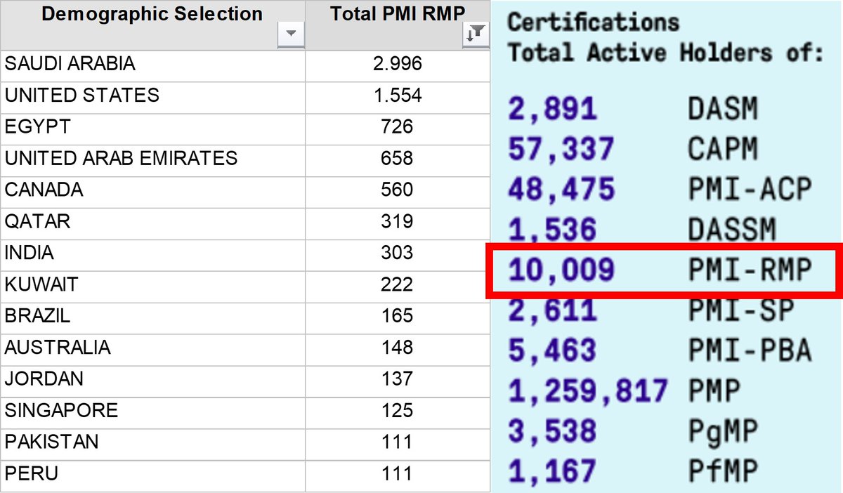Select the UNITED ARAB EMIRATES row
Screen dimensions: 843x493
coord(152,160)
